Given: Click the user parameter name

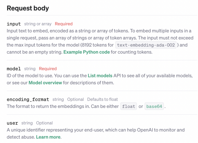Looking at the screenshot, I should [13, 123].
